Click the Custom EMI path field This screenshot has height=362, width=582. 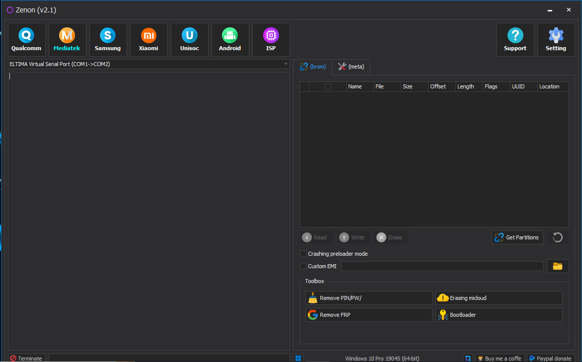pos(442,266)
